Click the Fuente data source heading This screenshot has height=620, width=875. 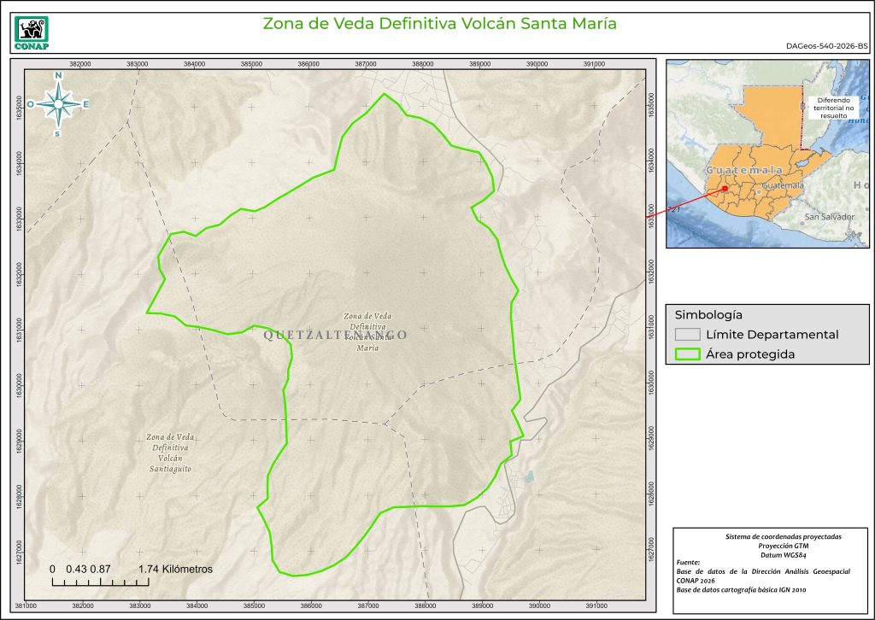pos(689,563)
